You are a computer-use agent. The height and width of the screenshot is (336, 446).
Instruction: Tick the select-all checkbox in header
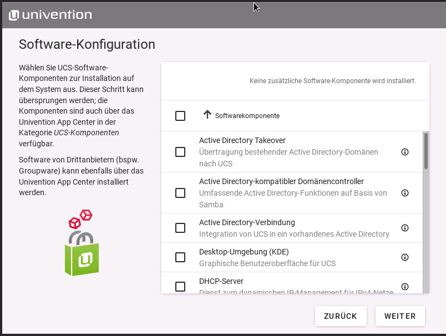point(180,116)
